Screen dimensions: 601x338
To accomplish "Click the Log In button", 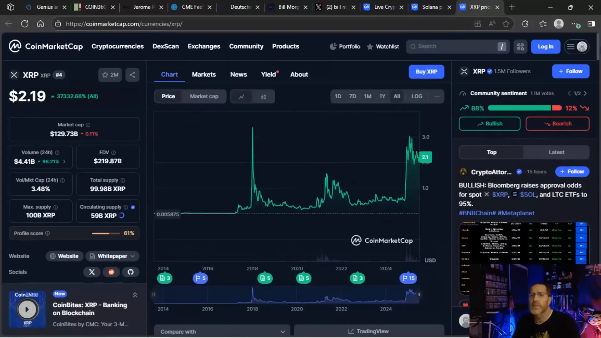I will pyautogui.click(x=546, y=47).
